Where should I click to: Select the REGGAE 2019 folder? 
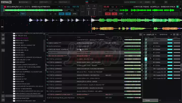click(x=20, y=74)
